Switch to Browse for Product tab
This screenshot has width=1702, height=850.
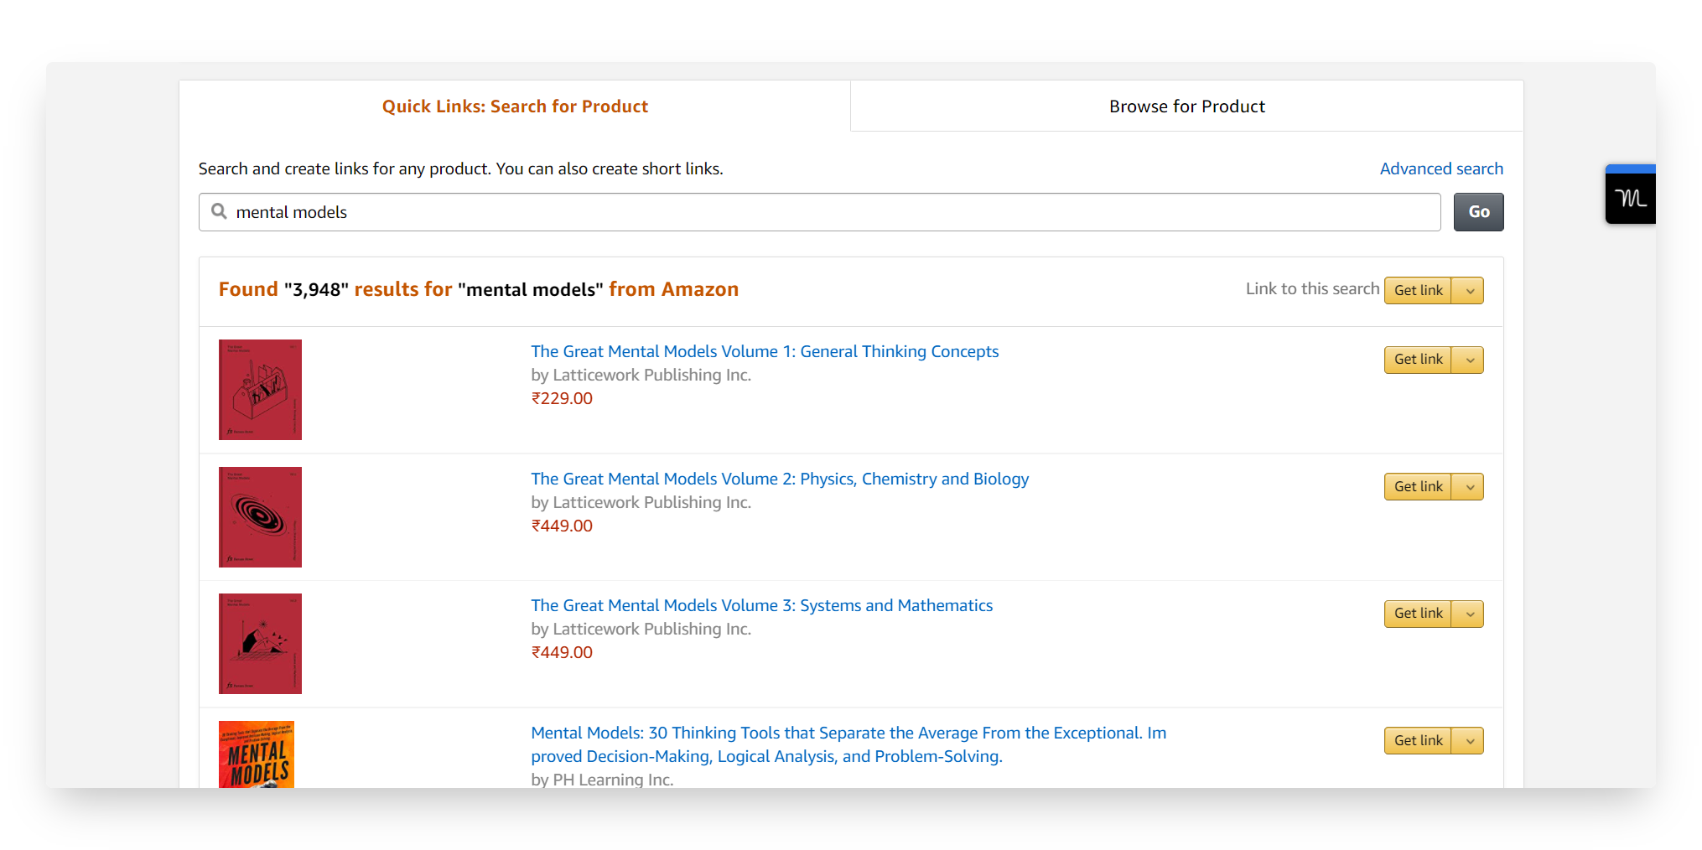coord(1186,106)
